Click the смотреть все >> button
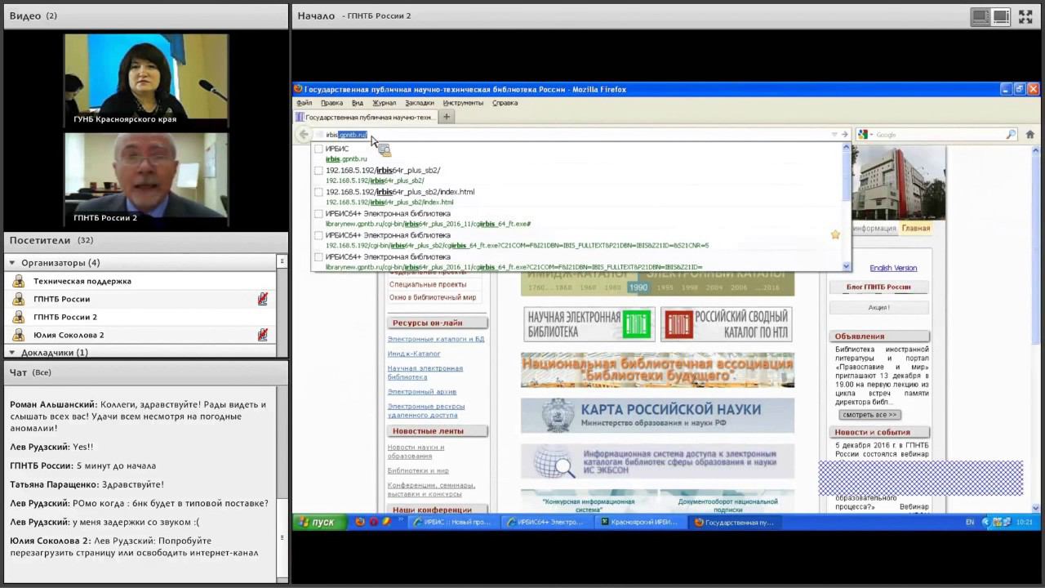The height and width of the screenshot is (588, 1045). [869, 415]
